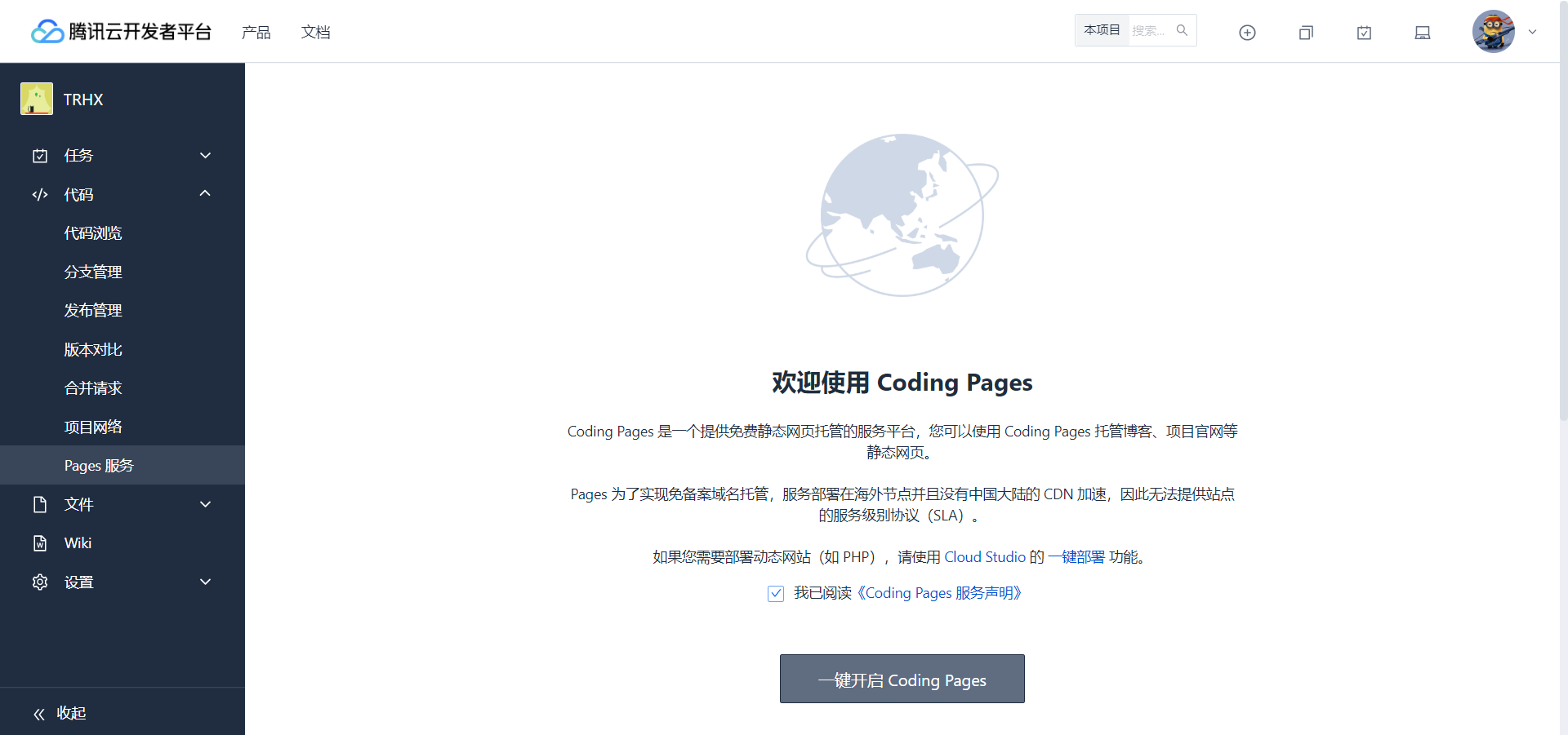This screenshot has height=735, width=1568.
Task: Expand the 设置 section chevron
Action: (x=206, y=582)
